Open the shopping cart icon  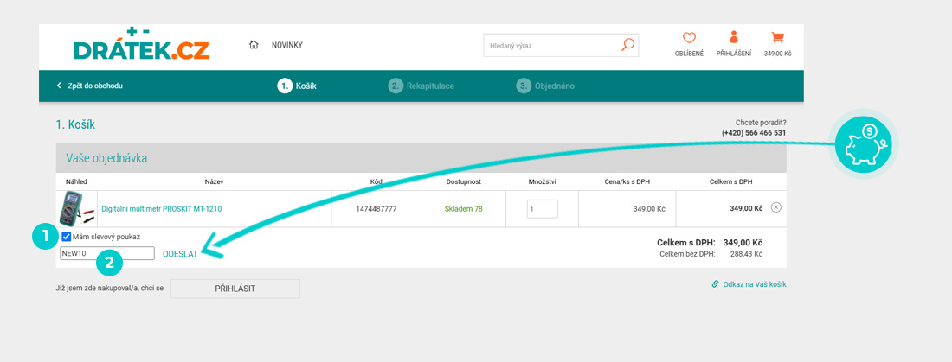coord(777,38)
